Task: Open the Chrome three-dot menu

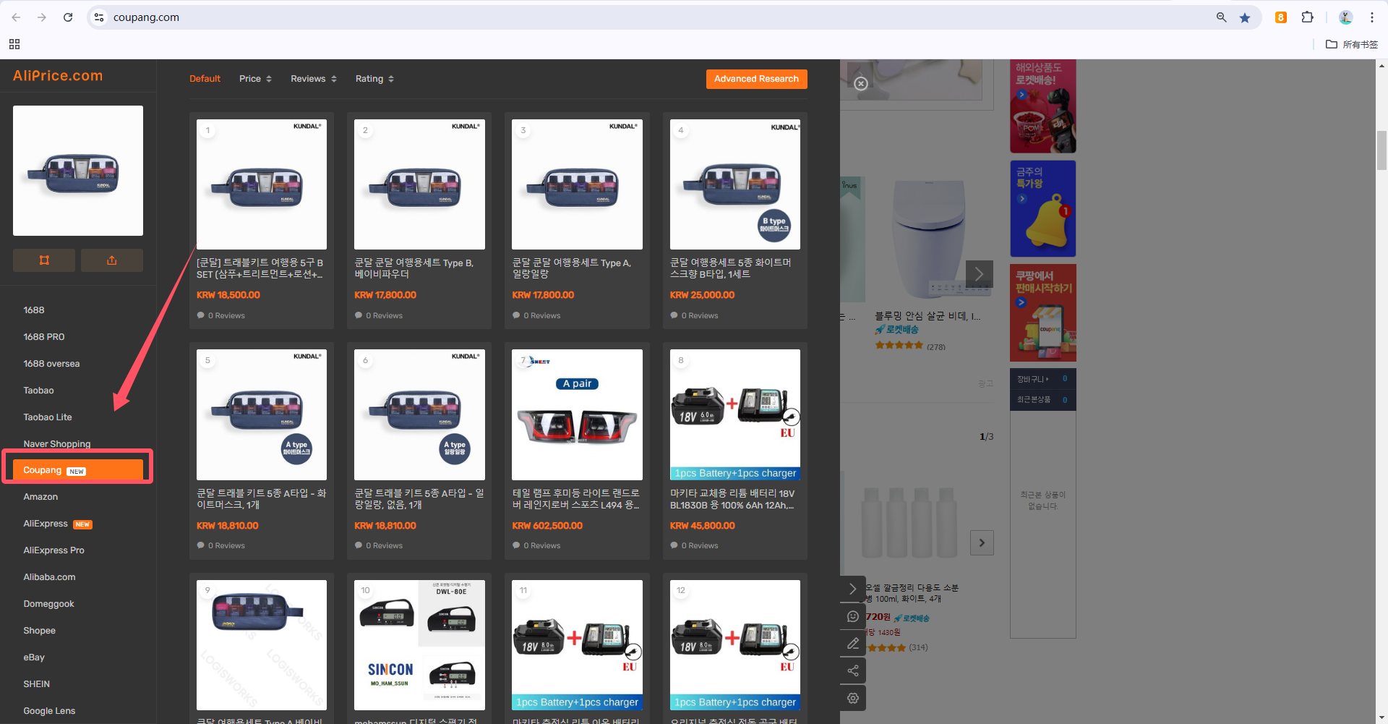Action: tap(1371, 17)
